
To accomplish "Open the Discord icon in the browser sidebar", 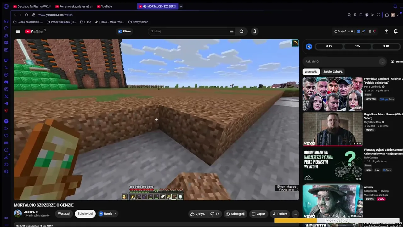I will tap(6, 82).
